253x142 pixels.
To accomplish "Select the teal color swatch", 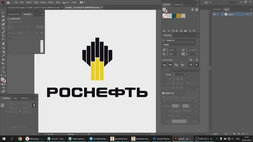I will (174, 16).
